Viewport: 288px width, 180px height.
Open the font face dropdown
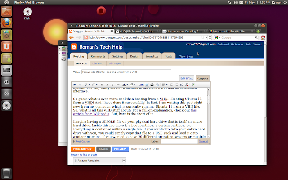click(x=87, y=85)
